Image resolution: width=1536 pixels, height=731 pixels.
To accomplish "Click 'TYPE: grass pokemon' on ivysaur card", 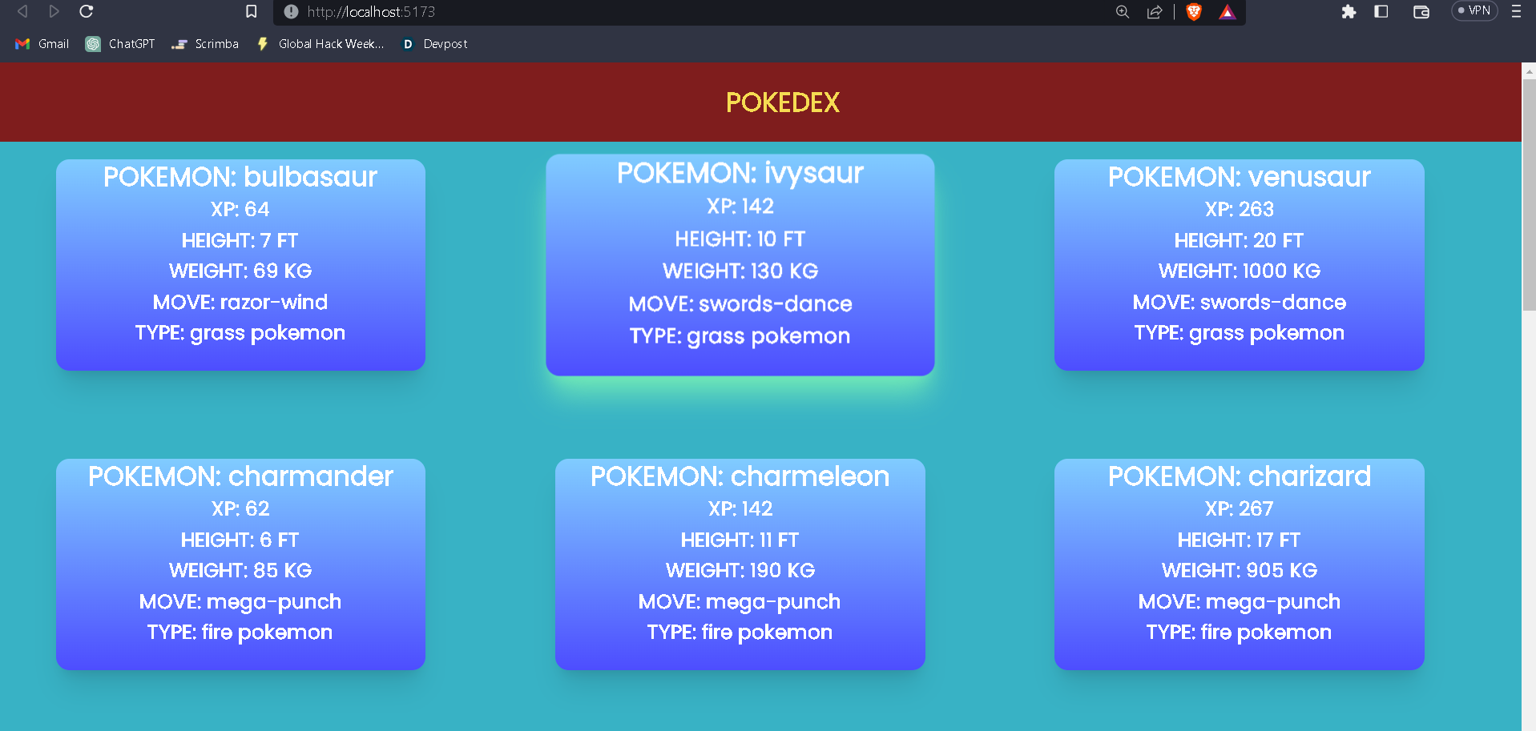I will click(x=740, y=336).
